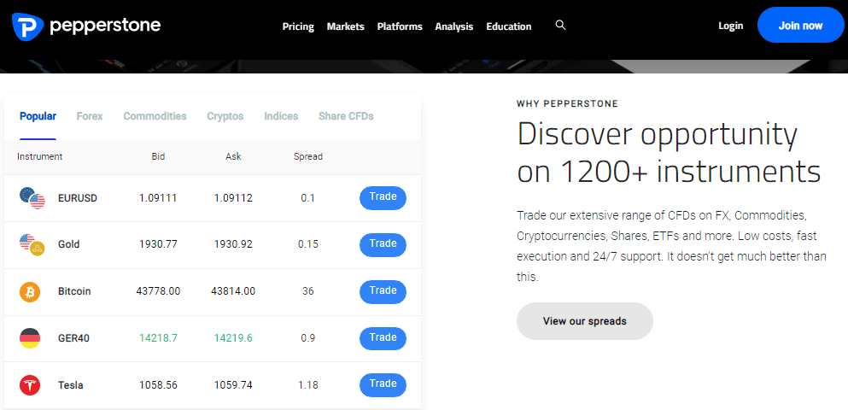Click the Pepperstone logo icon
This screenshot has height=410, width=848.
tap(27, 26)
